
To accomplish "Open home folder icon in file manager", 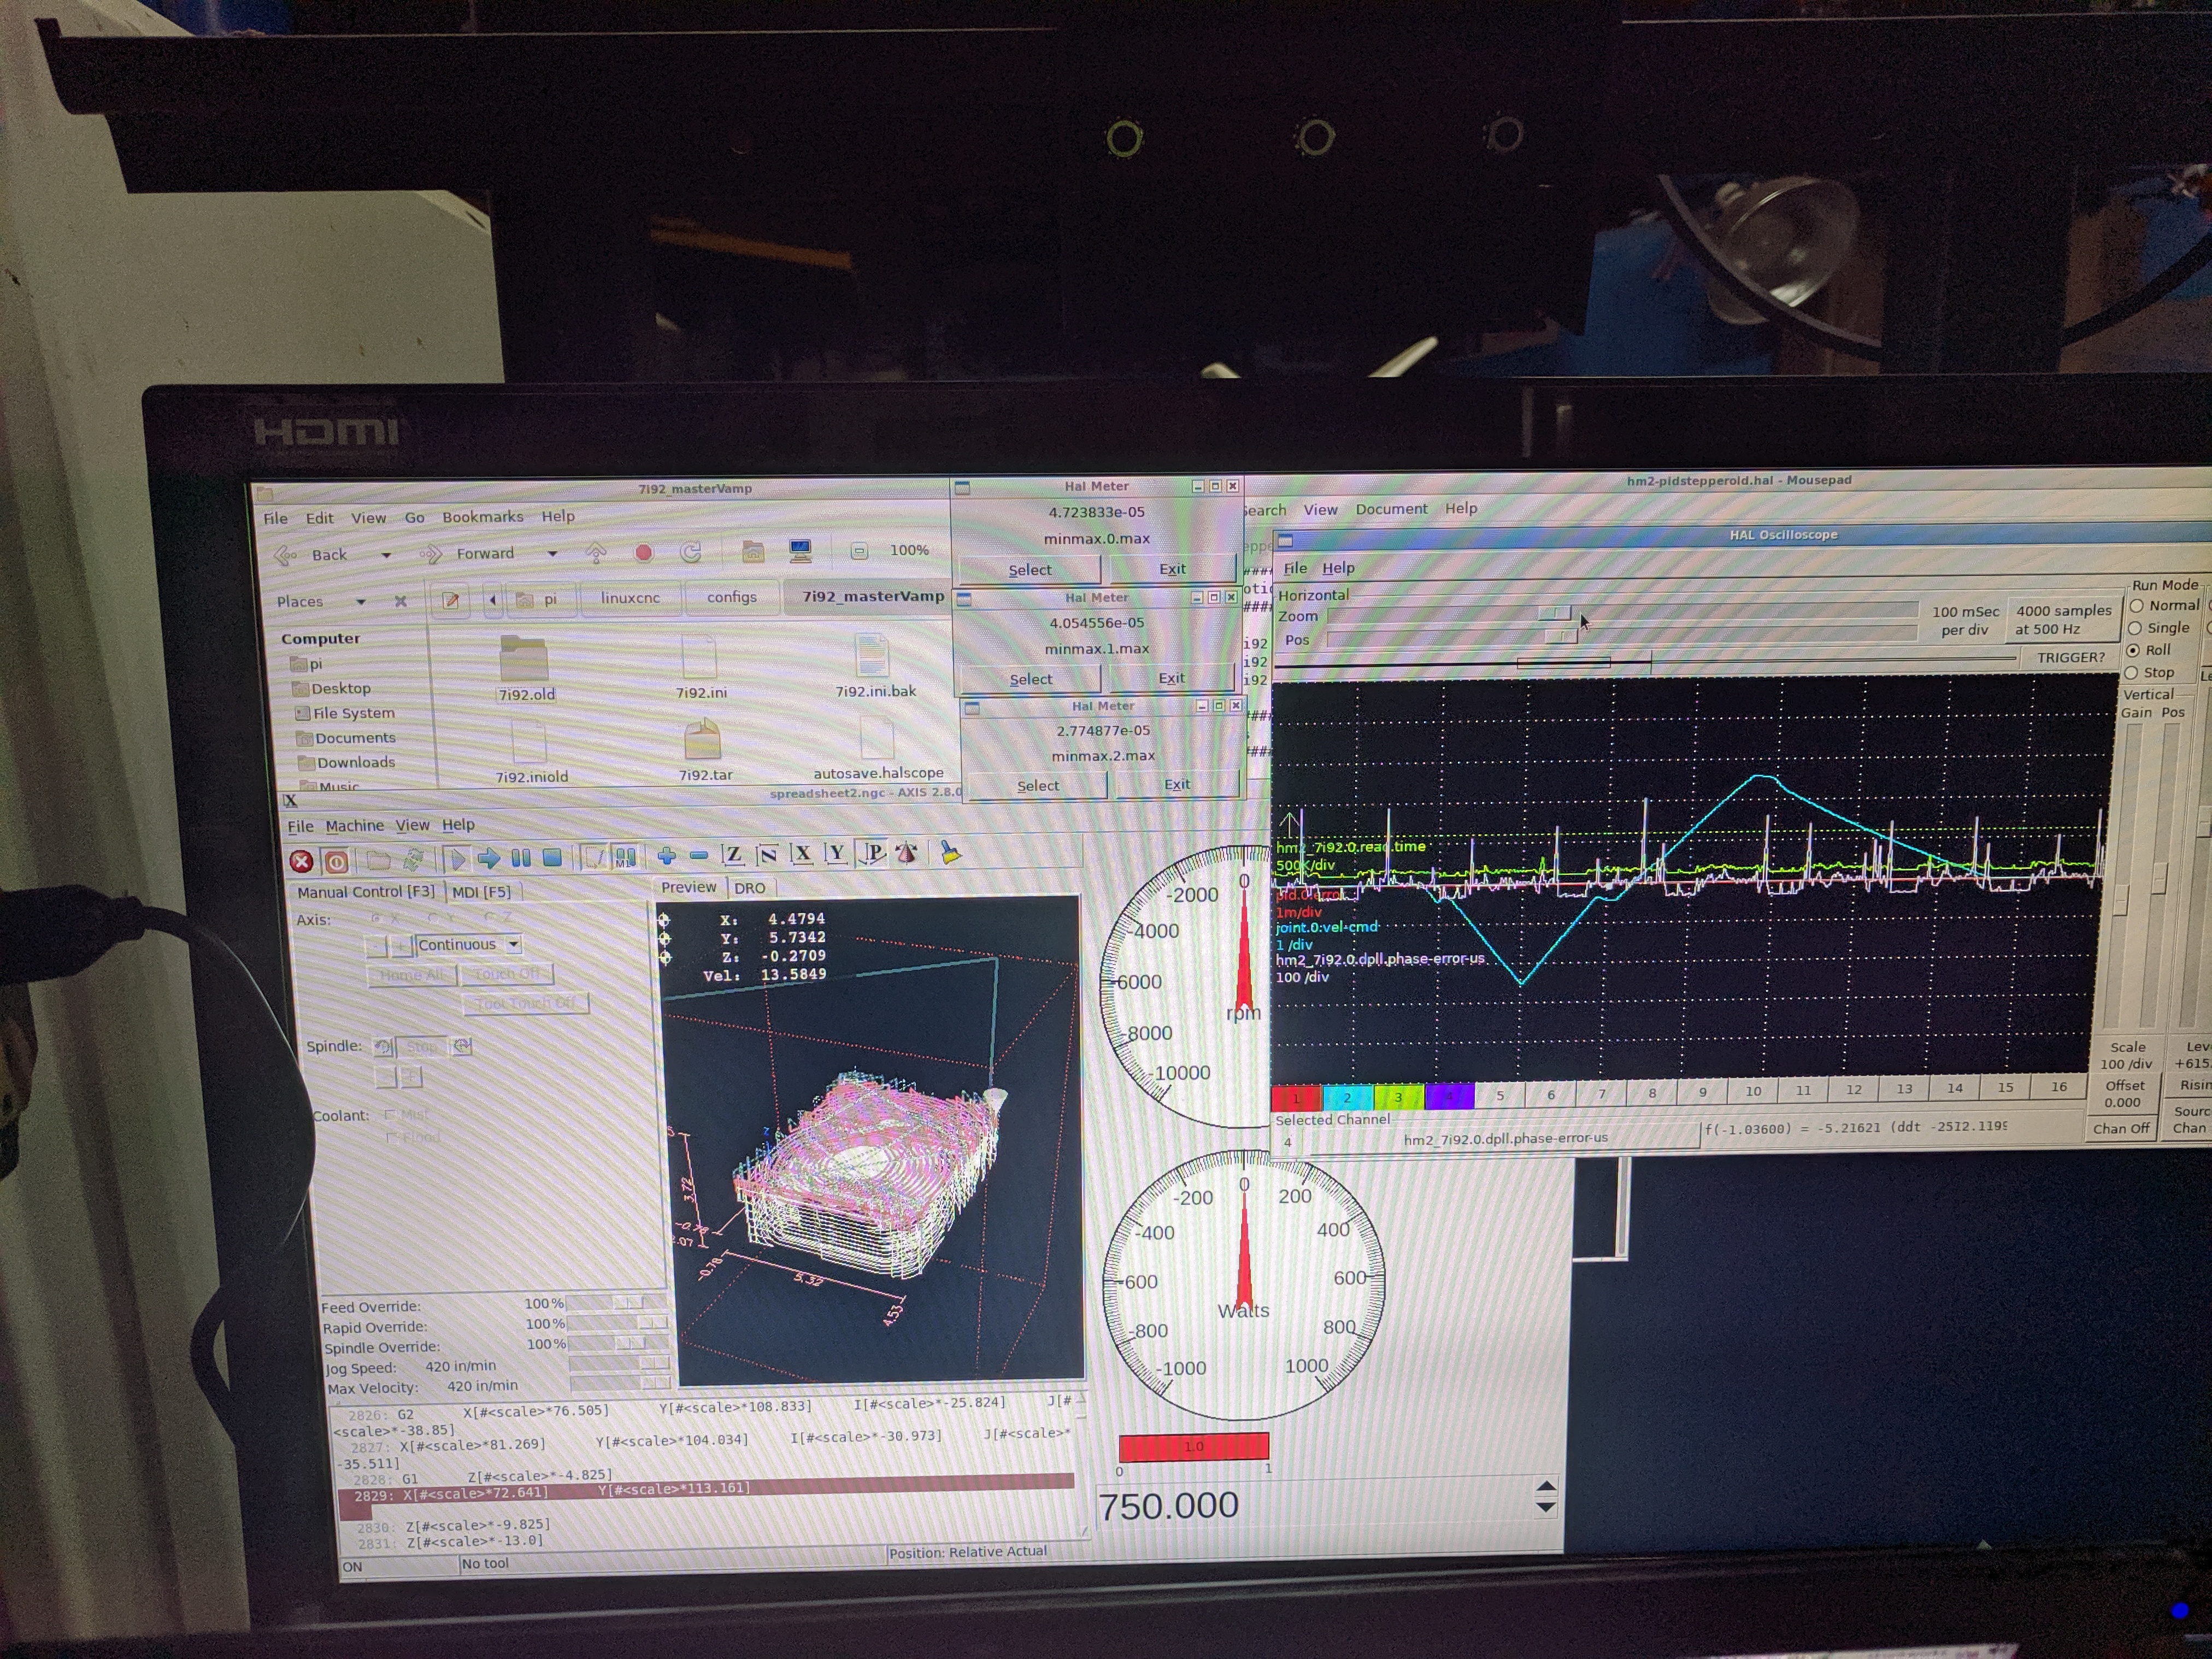I will pyautogui.click(x=753, y=551).
